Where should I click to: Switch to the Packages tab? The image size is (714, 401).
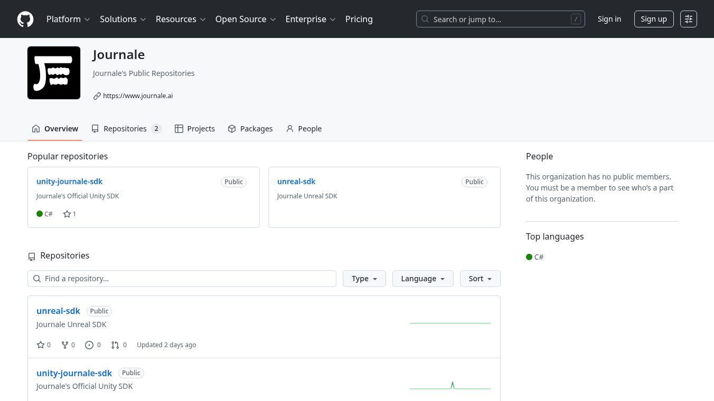[250, 129]
